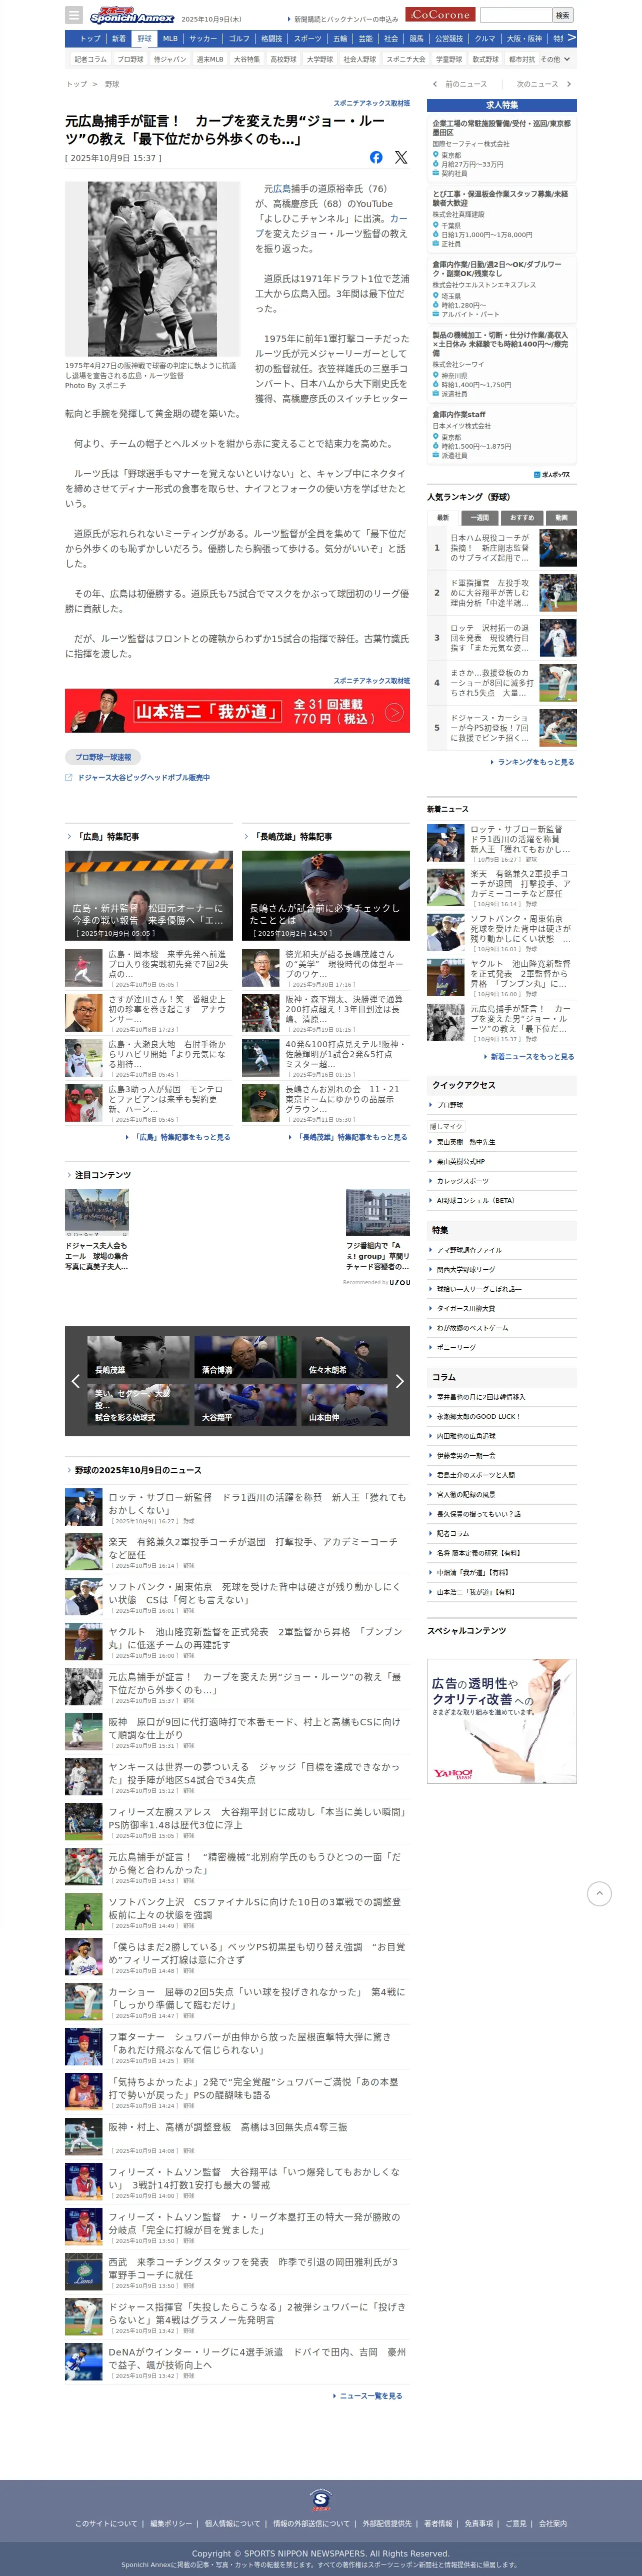Select the 動画 ranking tab
The image size is (642, 2576).
click(x=561, y=517)
